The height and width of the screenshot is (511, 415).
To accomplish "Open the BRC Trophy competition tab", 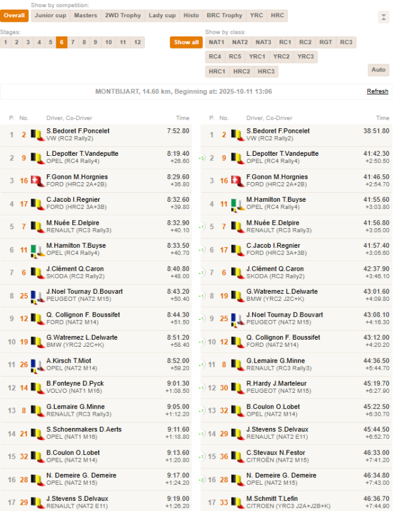I will tap(224, 15).
